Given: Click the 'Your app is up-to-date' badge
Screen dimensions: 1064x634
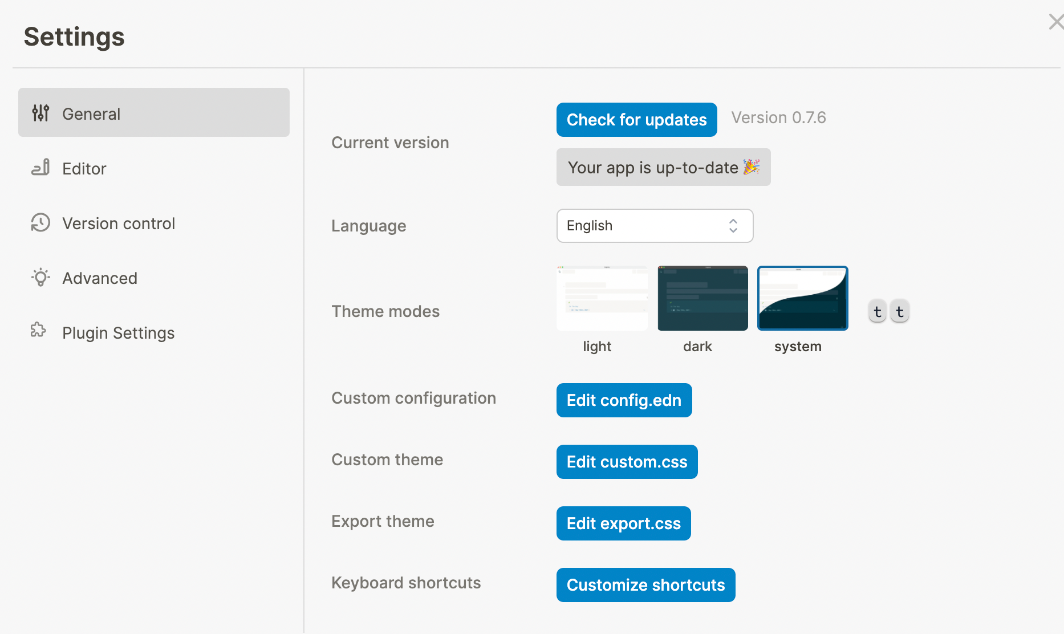Looking at the screenshot, I should point(663,167).
